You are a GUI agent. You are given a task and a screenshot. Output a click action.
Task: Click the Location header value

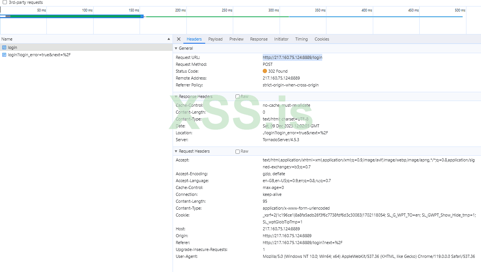point(295,133)
